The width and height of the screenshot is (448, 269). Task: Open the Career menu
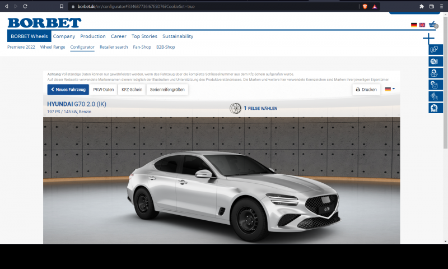pos(119,36)
